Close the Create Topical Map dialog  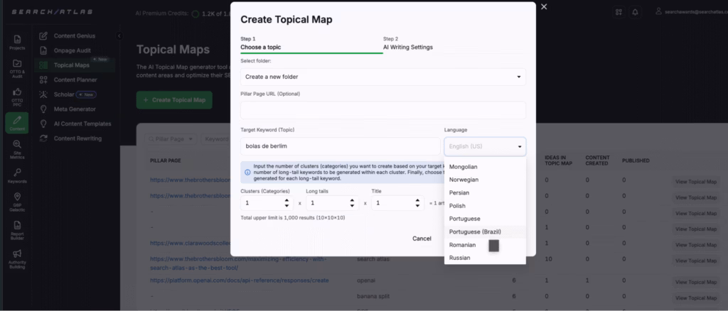pyautogui.click(x=544, y=7)
